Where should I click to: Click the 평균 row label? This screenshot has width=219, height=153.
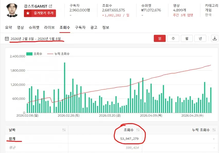click(12, 148)
